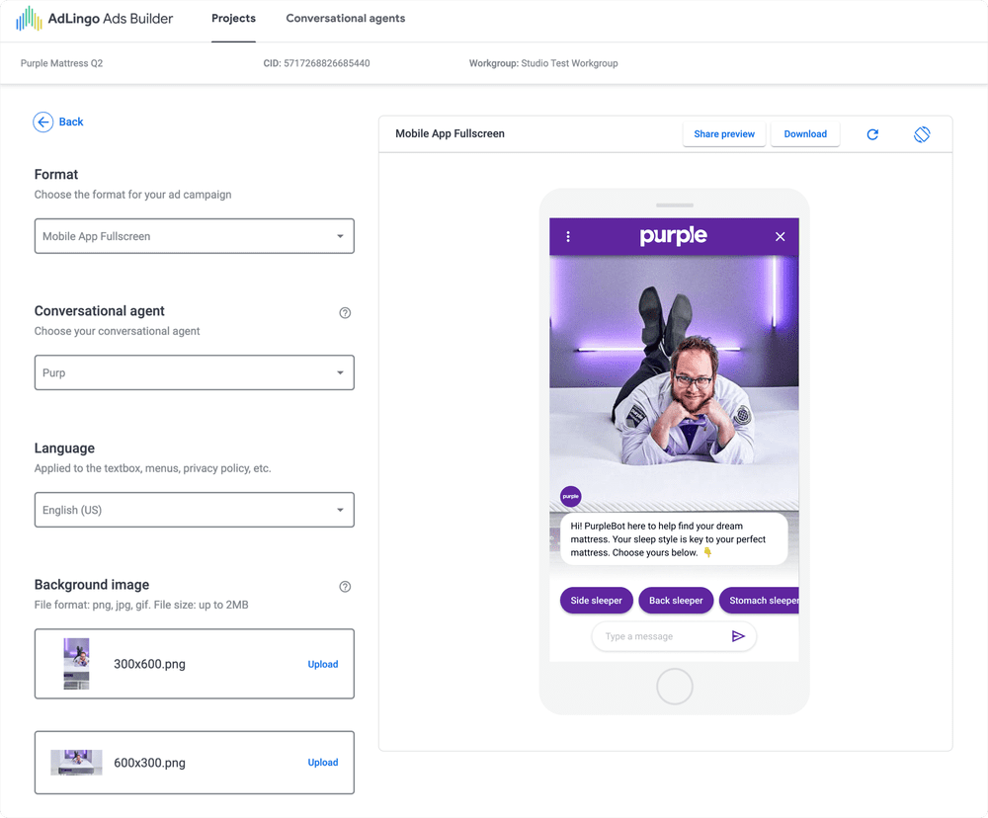The image size is (988, 818).
Task: Click the send message arrow icon
Action: [x=738, y=636]
